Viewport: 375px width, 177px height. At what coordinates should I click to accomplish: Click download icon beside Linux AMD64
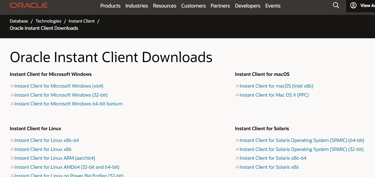click(x=12, y=167)
